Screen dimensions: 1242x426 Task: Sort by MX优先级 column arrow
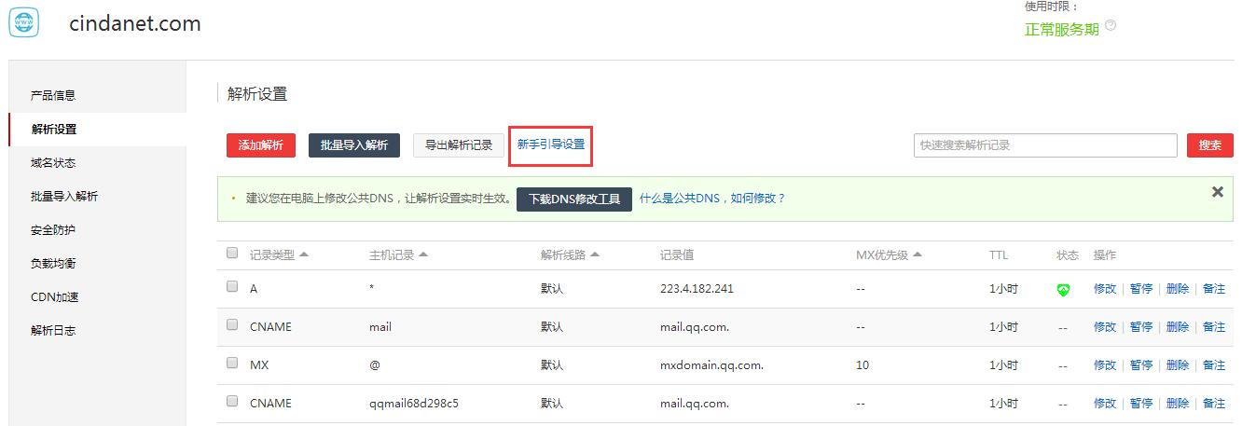(x=918, y=255)
